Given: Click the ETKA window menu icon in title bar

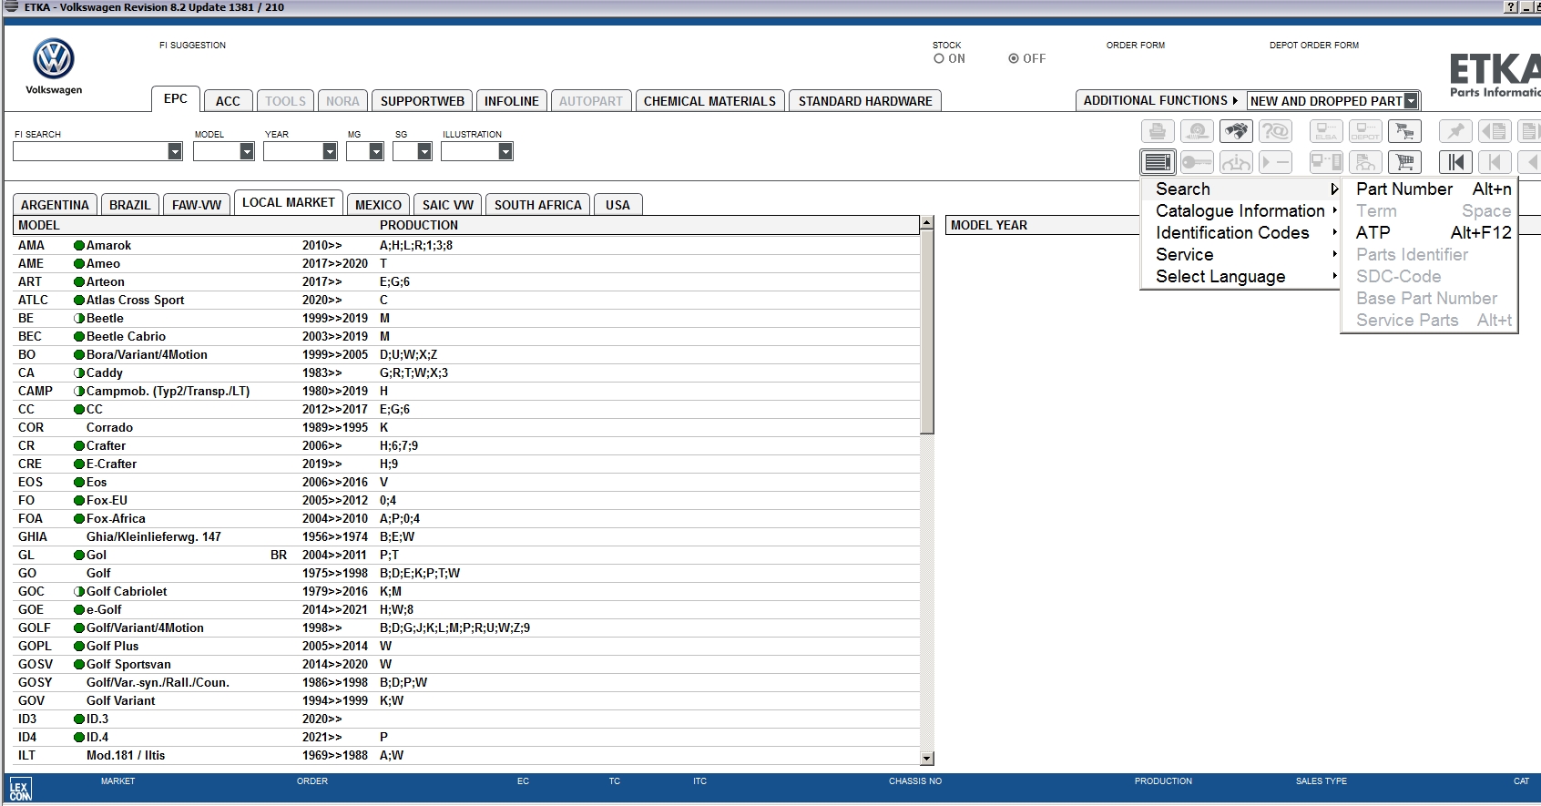Looking at the screenshot, I should [x=11, y=6].
